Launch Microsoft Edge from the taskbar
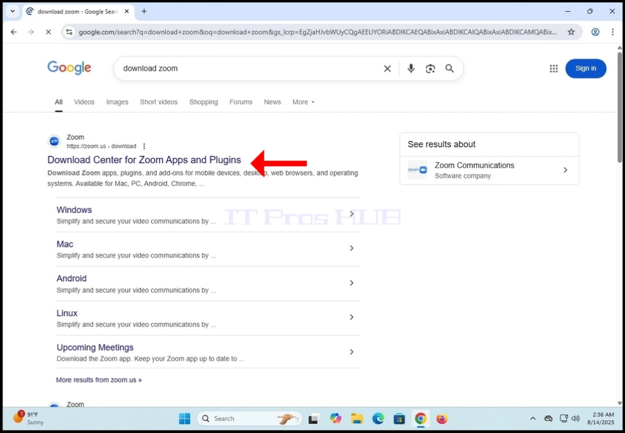Screen dimensions: 625x433 [x=378, y=418]
